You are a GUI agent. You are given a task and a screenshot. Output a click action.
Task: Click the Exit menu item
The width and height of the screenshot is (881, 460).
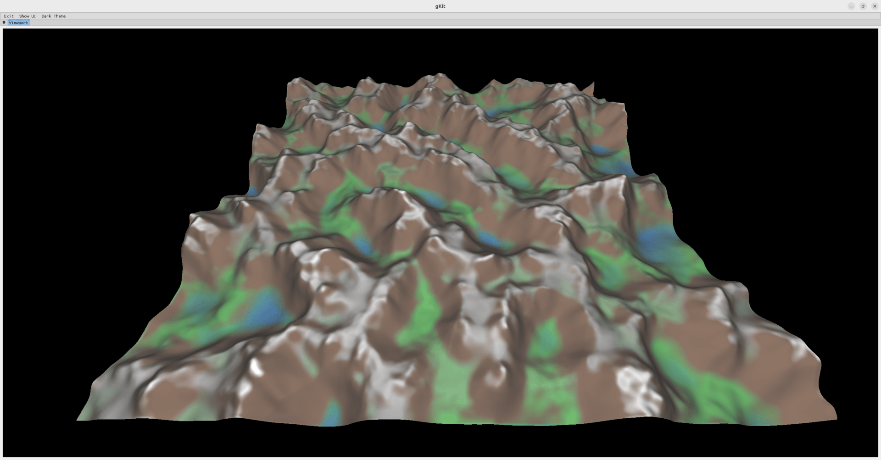pos(9,16)
